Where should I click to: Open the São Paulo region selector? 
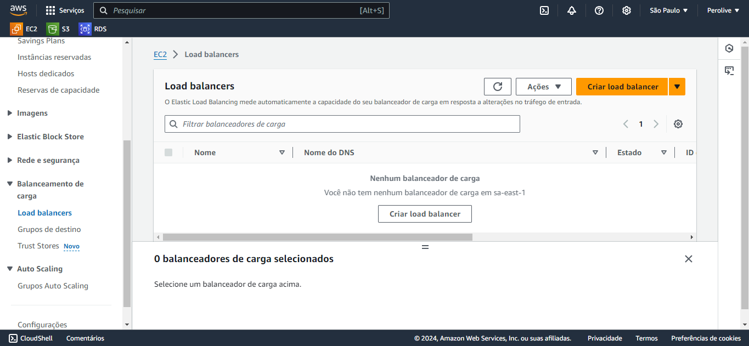point(669,10)
